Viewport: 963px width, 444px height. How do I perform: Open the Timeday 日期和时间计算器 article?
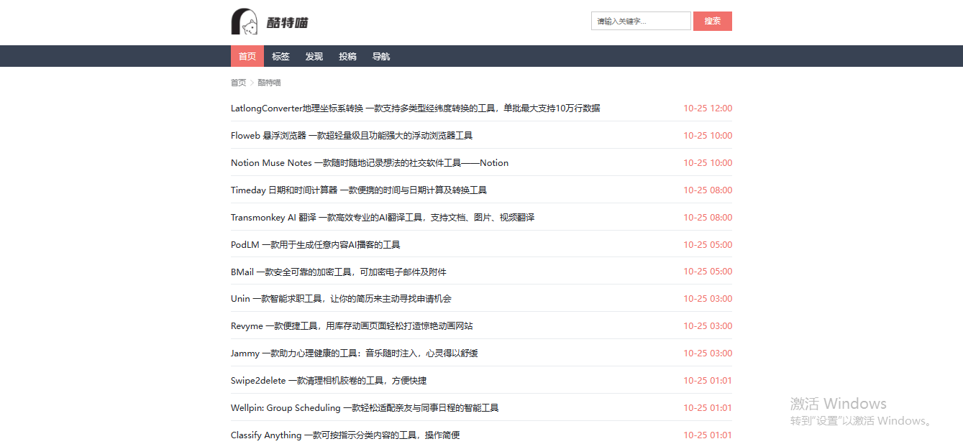(x=359, y=190)
